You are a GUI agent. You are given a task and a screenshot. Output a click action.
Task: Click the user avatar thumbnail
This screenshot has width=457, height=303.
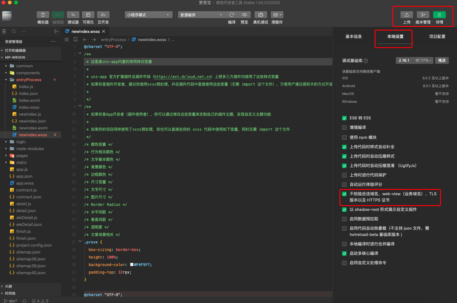(7, 16)
